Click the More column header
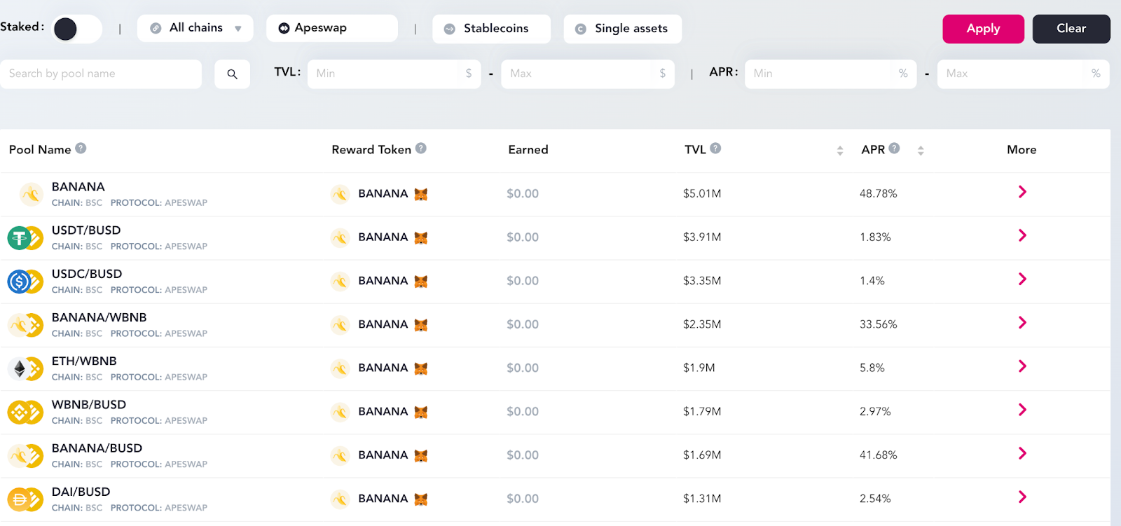1121x526 pixels. click(1022, 150)
